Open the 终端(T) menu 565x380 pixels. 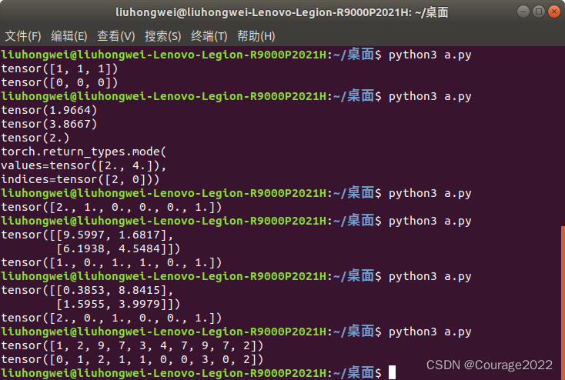point(209,36)
